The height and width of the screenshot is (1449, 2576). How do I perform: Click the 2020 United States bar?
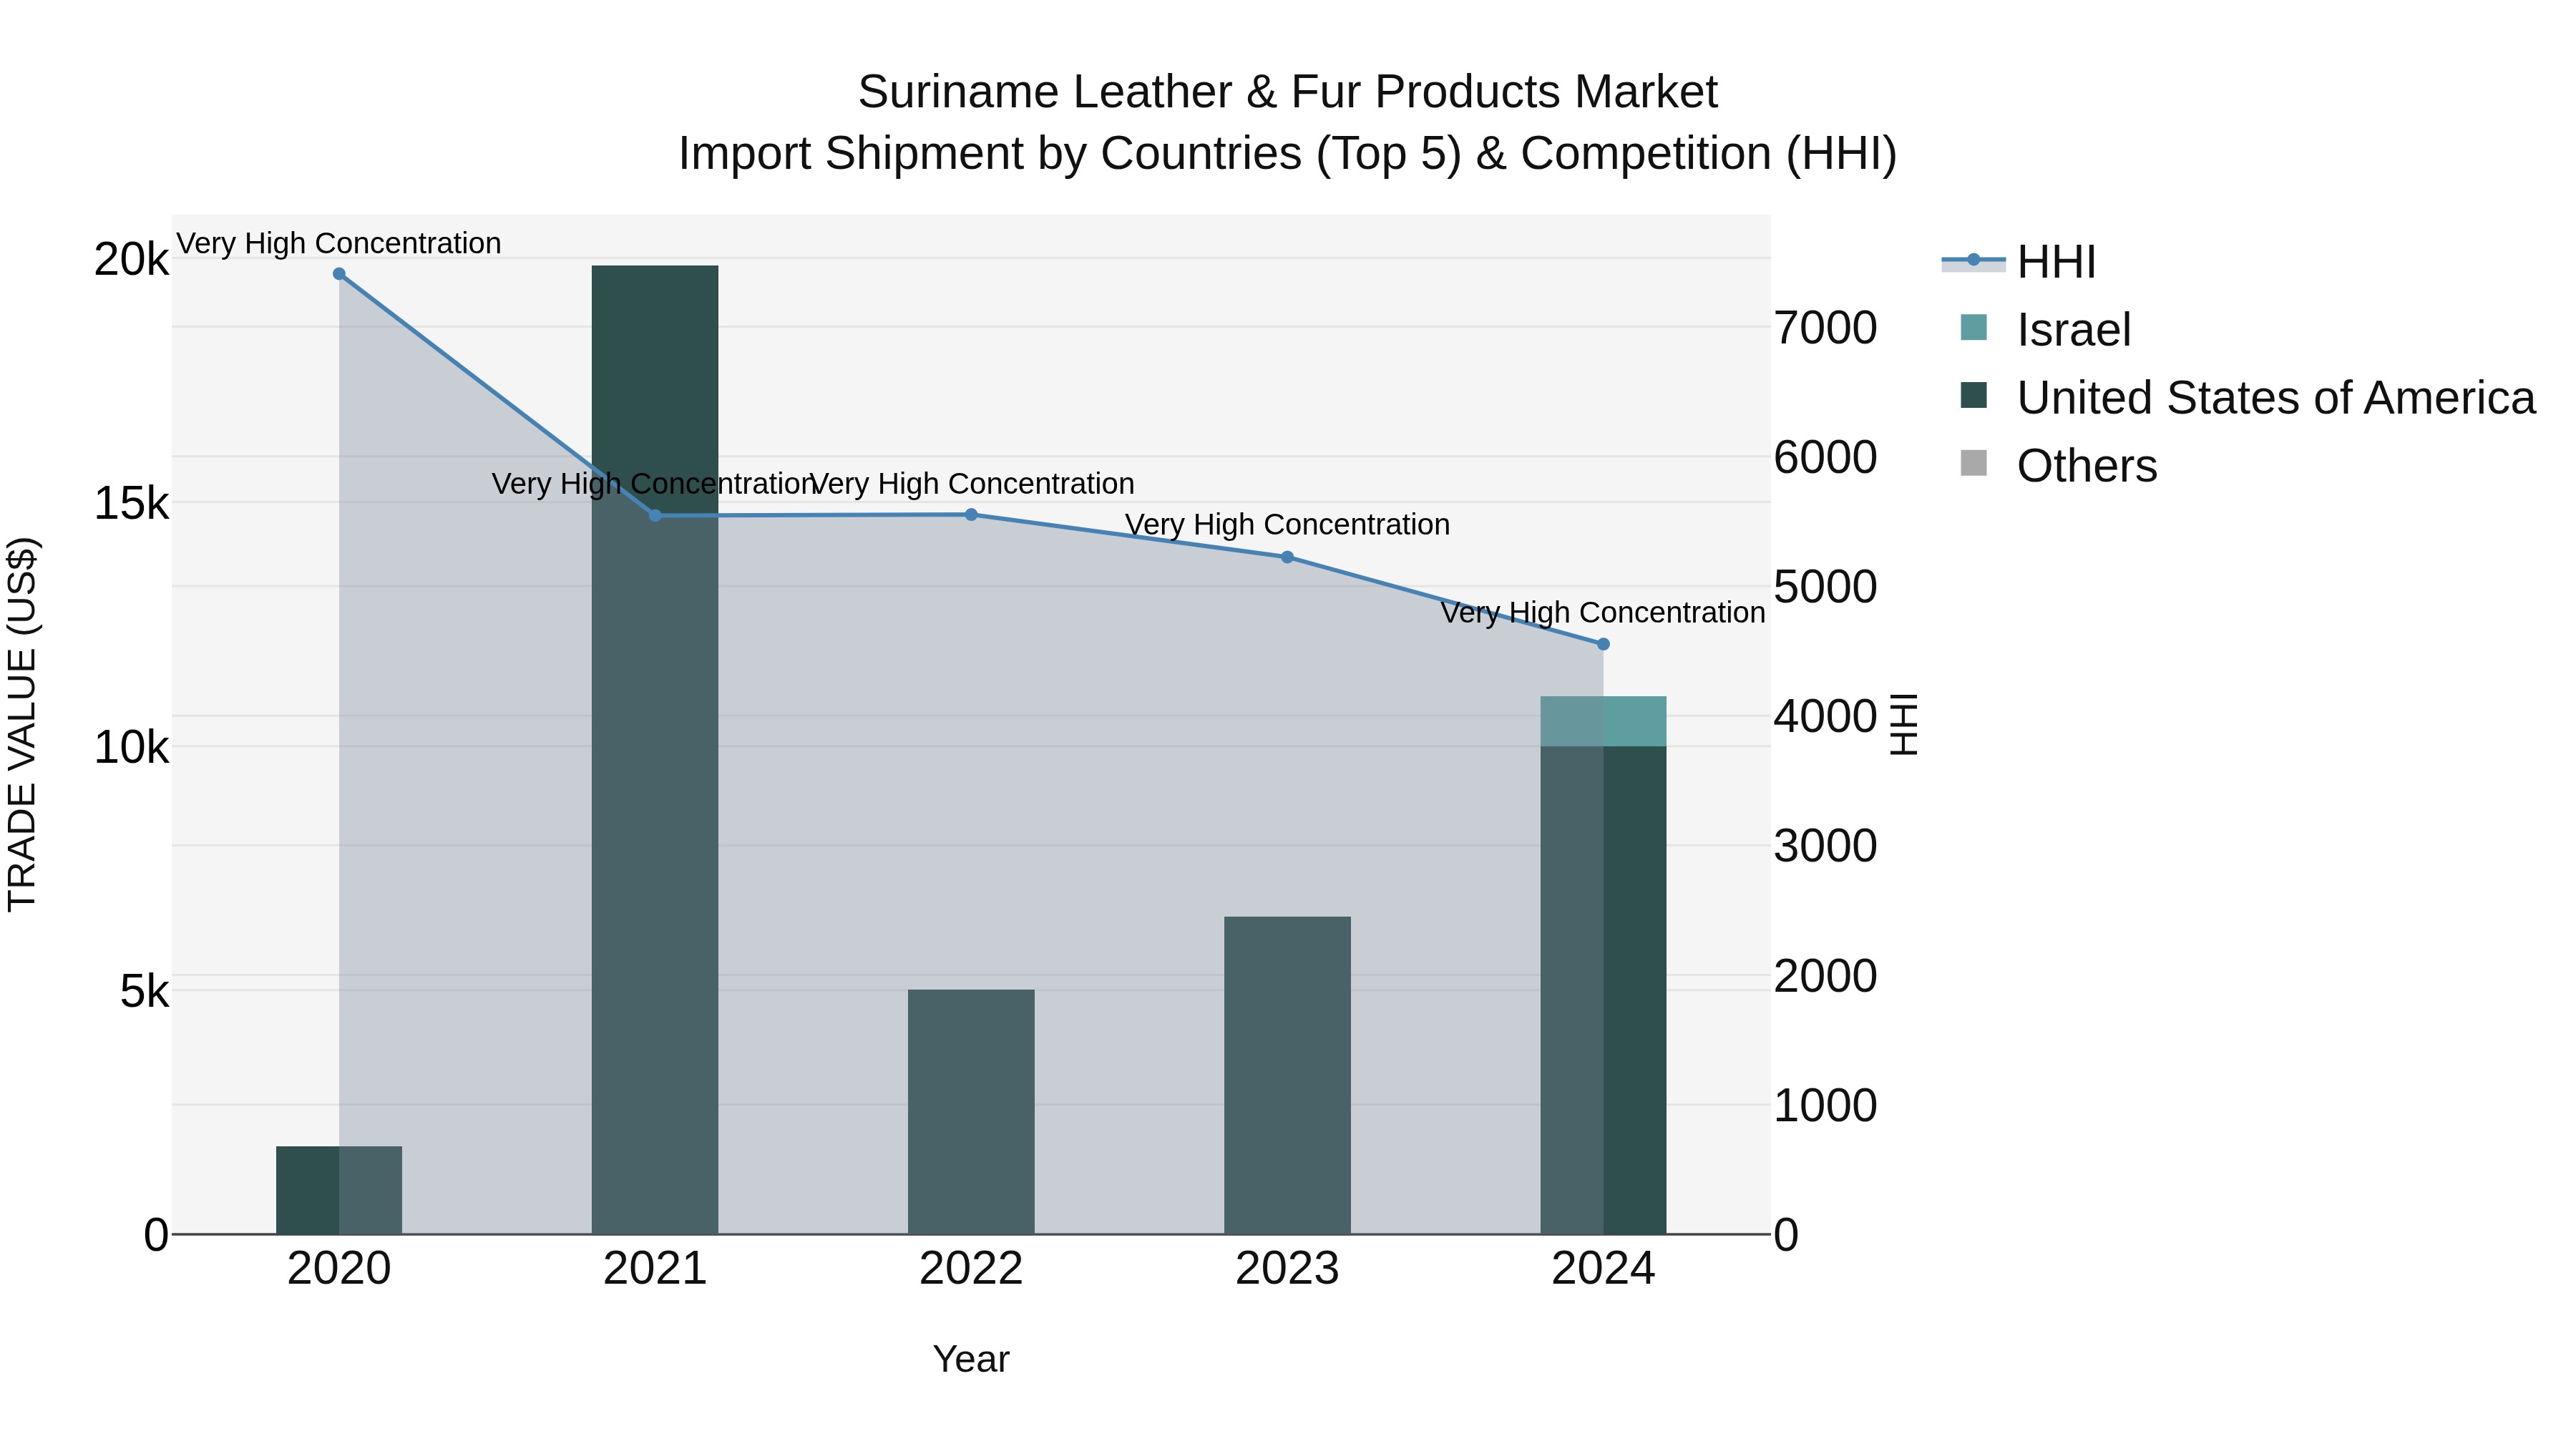(339, 1190)
